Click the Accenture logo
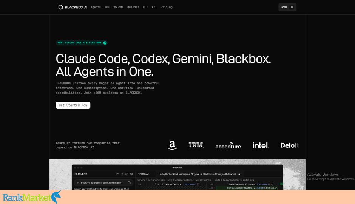The image size is (355, 204). (228, 145)
